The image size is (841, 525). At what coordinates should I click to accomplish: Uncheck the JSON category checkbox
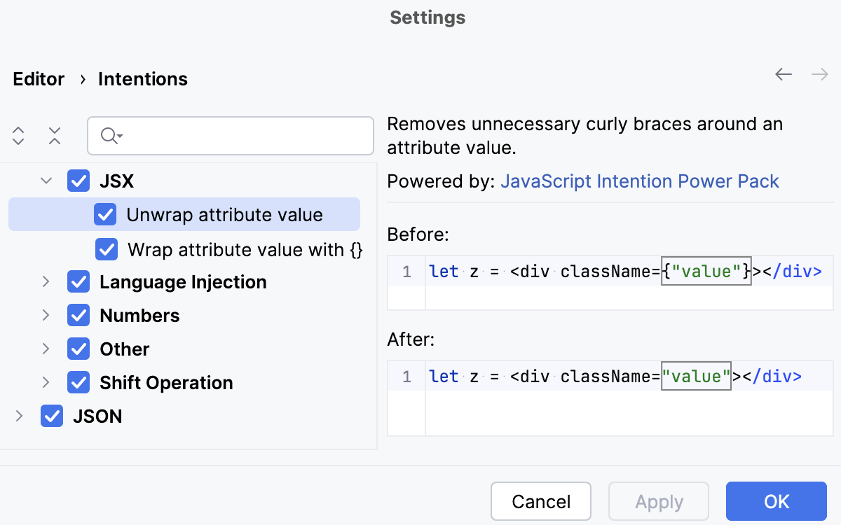(52, 416)
